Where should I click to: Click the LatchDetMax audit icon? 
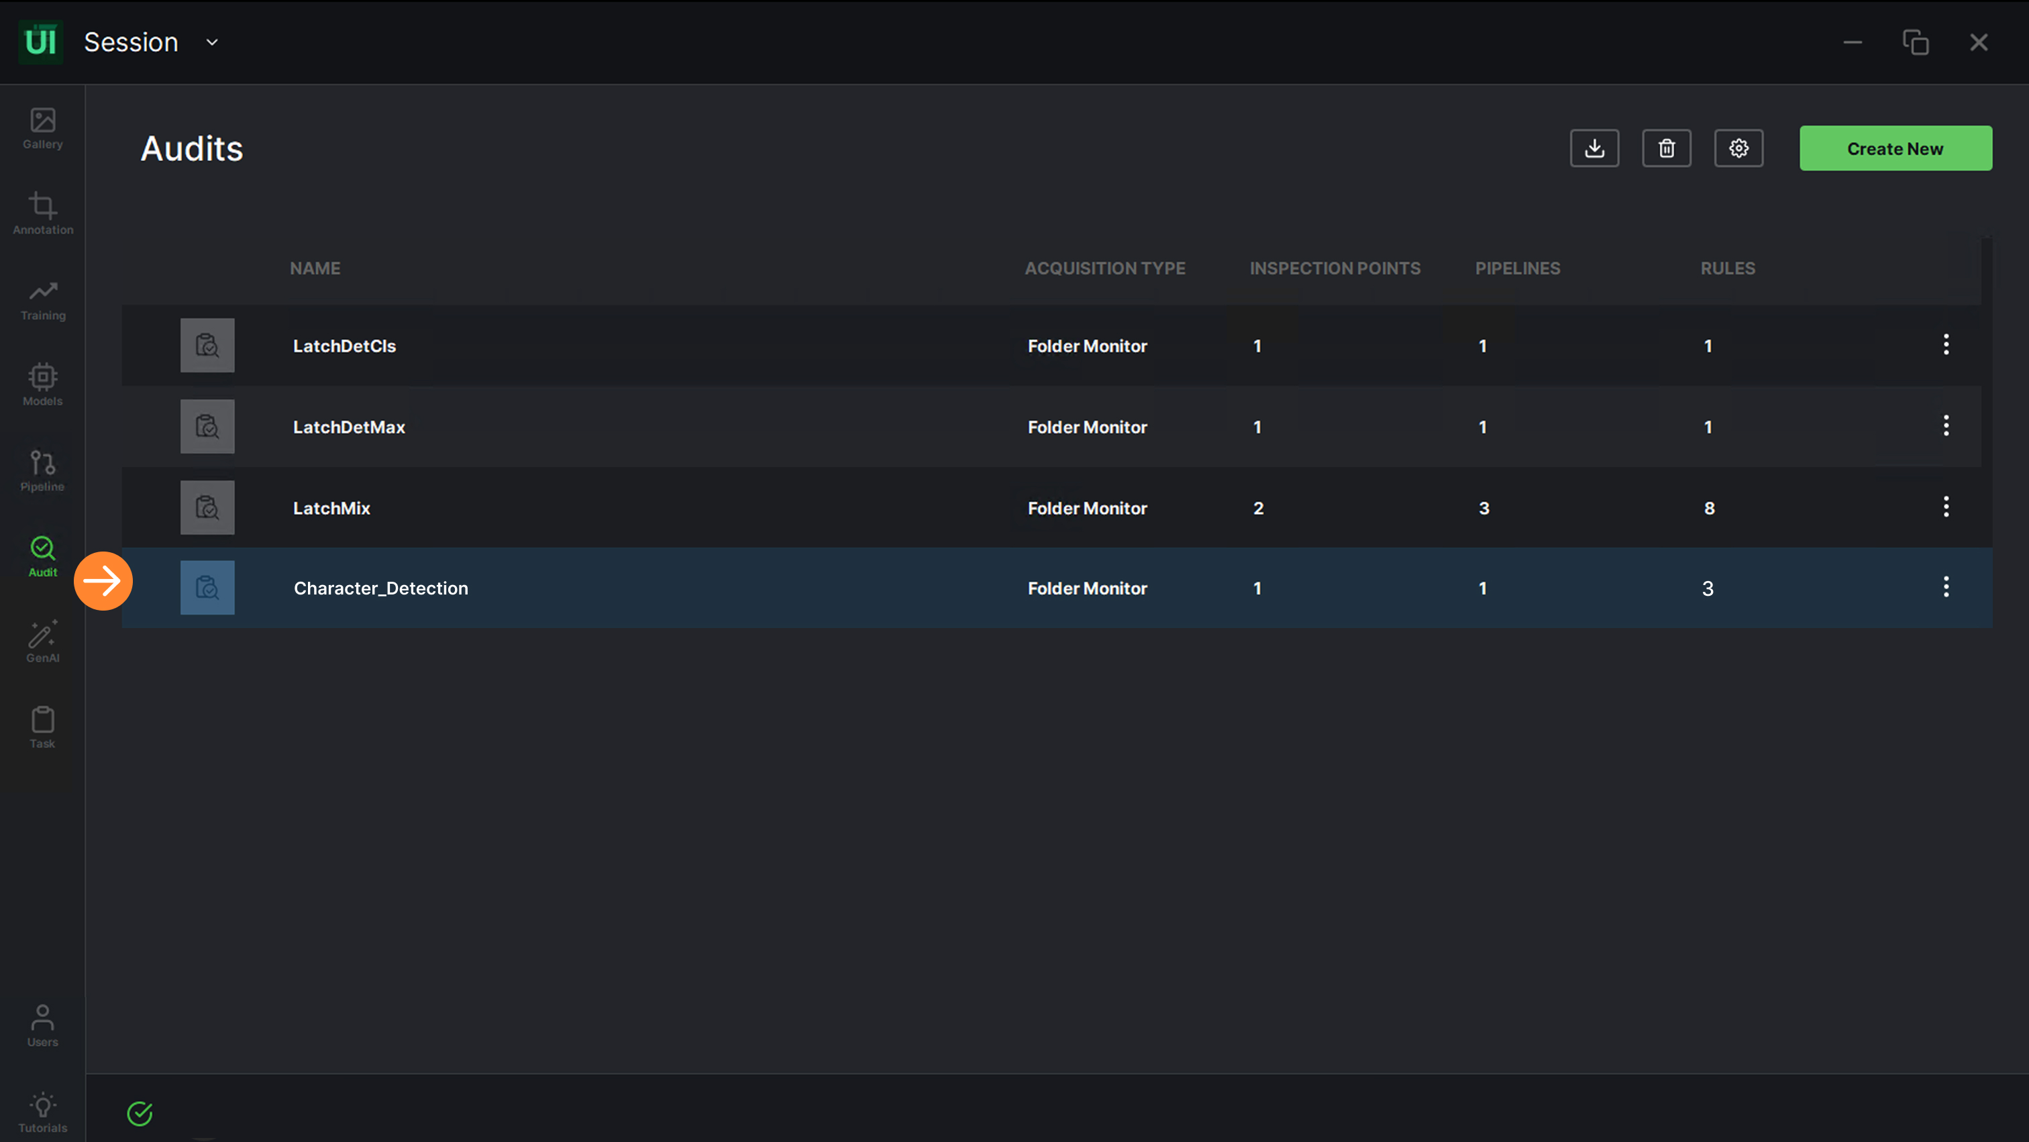pos(207,426)
